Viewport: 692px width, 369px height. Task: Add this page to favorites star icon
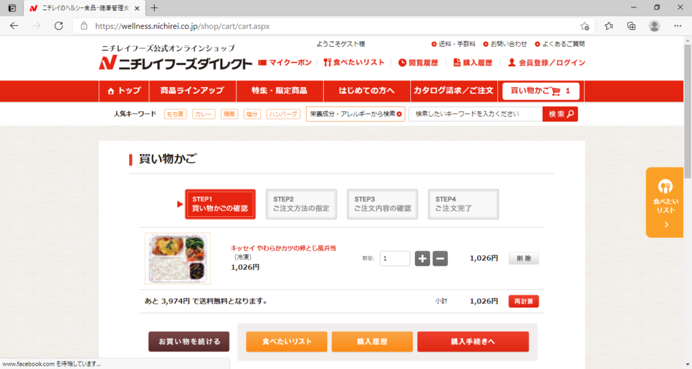(x=585, y=26)
